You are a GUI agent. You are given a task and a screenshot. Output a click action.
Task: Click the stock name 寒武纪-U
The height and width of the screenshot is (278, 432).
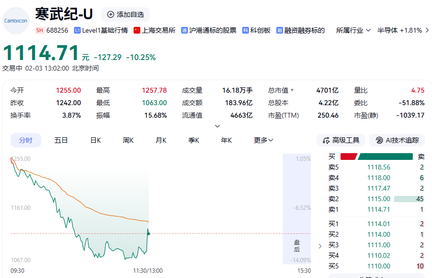tap(64, 14)
